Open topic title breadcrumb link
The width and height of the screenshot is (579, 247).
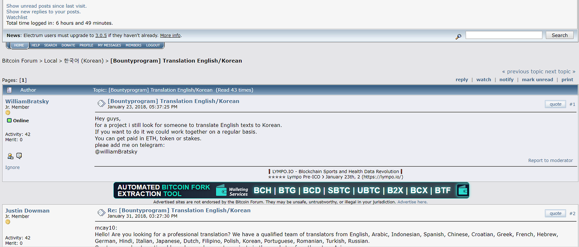click(x=176, y=61)
